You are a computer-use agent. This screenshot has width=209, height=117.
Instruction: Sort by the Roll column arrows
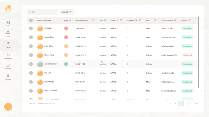coord(105,21)
